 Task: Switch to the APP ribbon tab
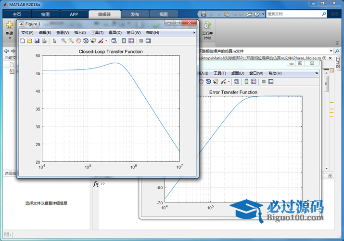pos(74,14)
